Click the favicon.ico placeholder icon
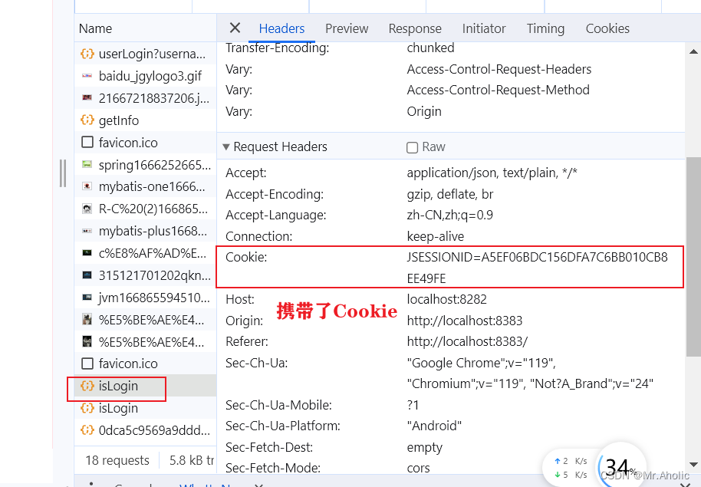Viewport: 701px width, 487px height. [87, 142]
